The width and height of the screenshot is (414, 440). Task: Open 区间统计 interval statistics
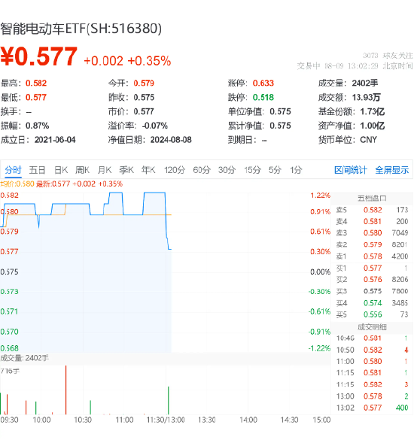click(x=351, y=170)
